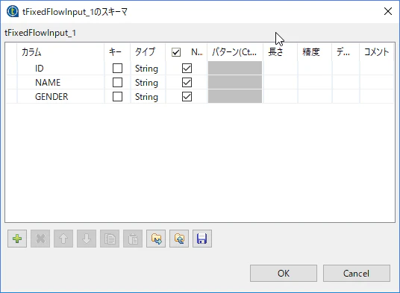The image size is (400, 293).
Task: Click comment cell of GENDER row
Action: click(377, 97)
